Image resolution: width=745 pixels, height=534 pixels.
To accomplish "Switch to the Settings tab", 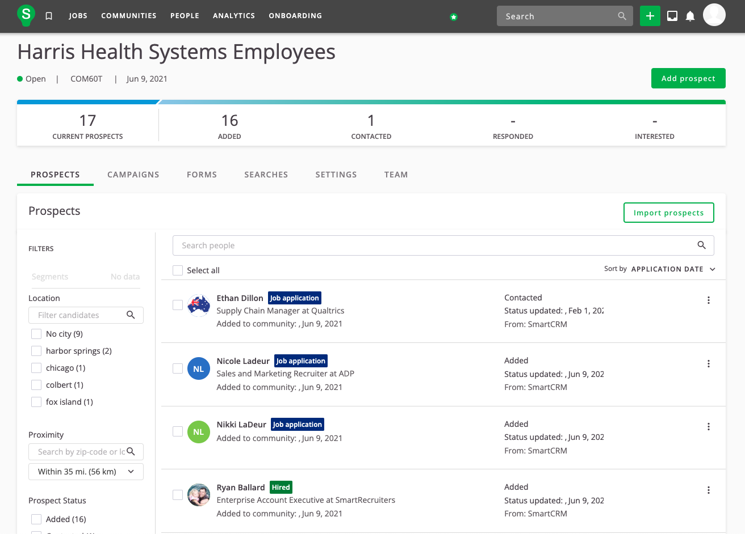I will point(336,175).
